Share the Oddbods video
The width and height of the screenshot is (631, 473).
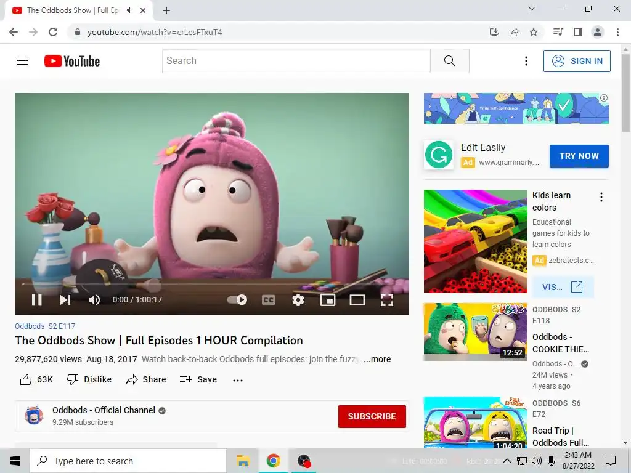tap(145, 379)
